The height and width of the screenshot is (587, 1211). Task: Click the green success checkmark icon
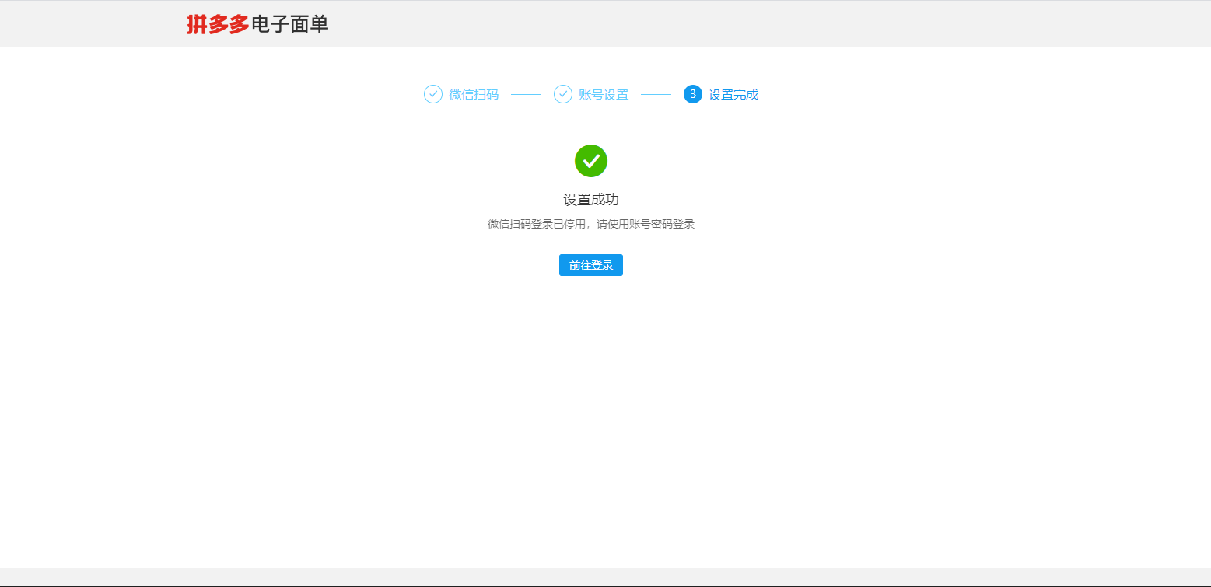point(591,161)
